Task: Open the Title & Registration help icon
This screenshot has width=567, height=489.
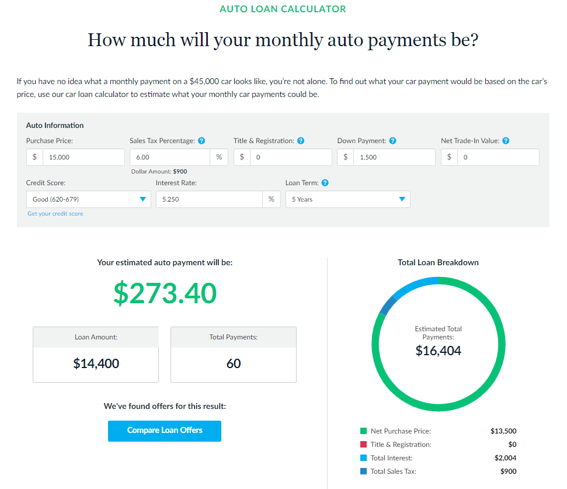Action: coord(301,141)
